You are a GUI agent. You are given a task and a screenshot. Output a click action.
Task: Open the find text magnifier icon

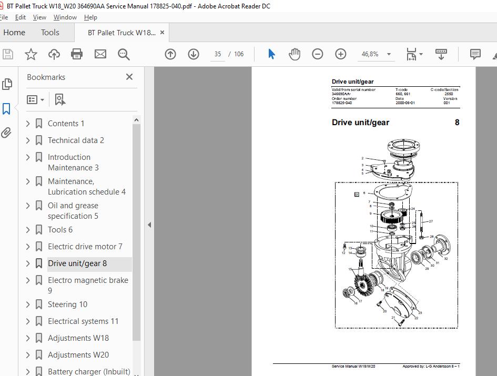coord(123,54)
